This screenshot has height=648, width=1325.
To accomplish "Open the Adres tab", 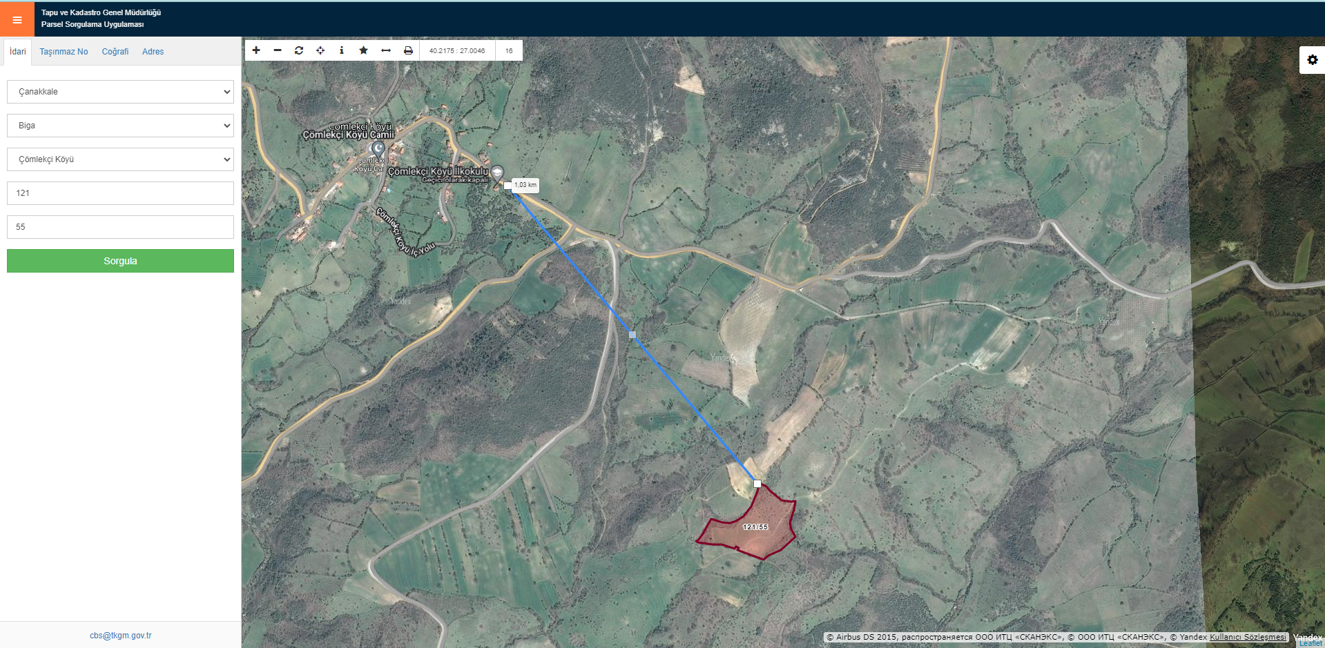I will click(x=153, y=52).
